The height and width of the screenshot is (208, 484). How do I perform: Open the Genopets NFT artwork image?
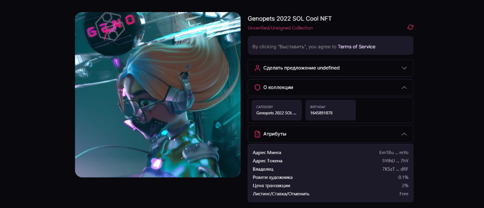click(158, 95)
